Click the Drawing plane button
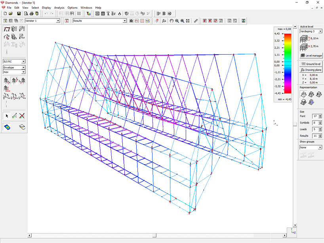Viewport: 324px width, 243px height. 311,70
